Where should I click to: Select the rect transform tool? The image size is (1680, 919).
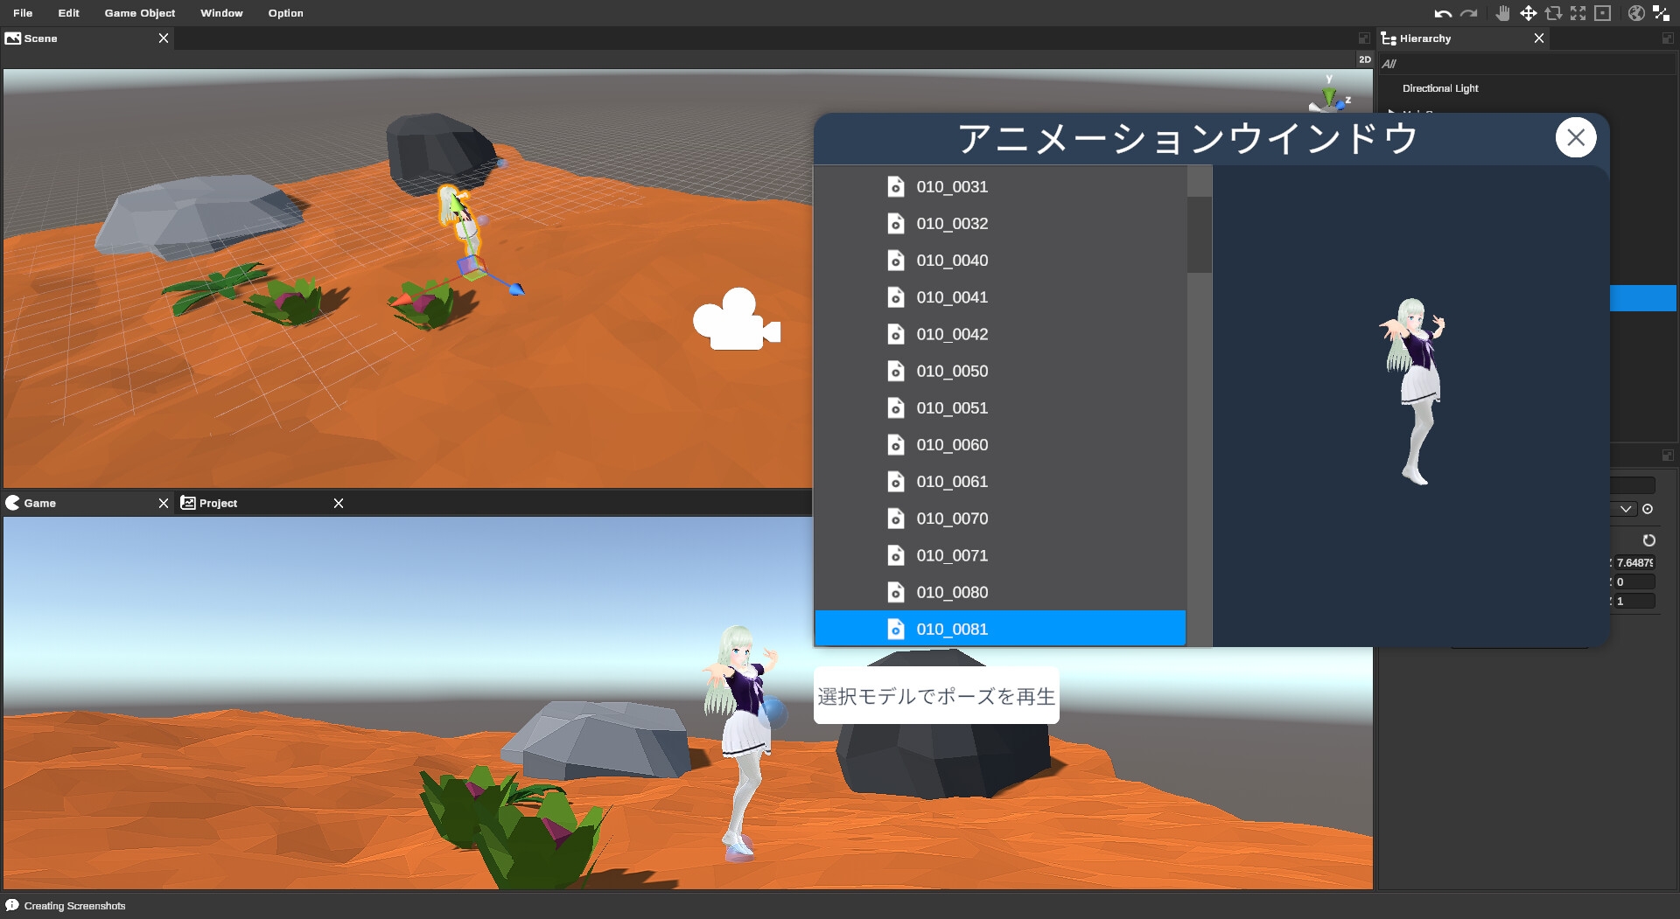click(x=1602, y=13)
